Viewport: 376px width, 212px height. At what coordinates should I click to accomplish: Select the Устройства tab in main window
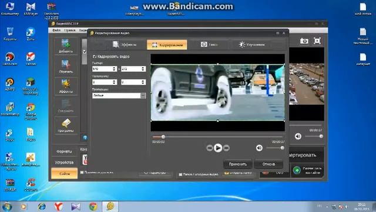pyautogui.click(x=64, y=163)
